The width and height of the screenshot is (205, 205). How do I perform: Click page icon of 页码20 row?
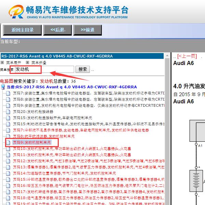(8, 112)
